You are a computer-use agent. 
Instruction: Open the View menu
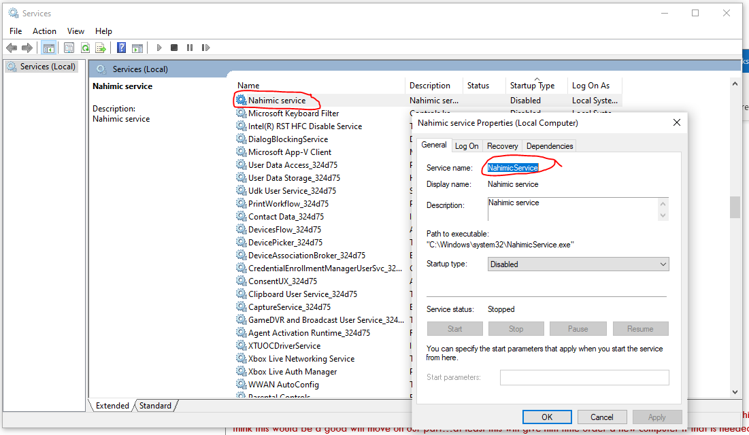pos(76,31)
